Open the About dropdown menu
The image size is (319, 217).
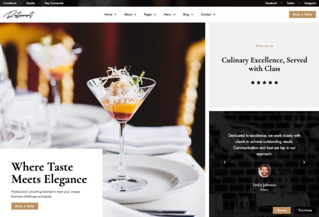[130, 15]
